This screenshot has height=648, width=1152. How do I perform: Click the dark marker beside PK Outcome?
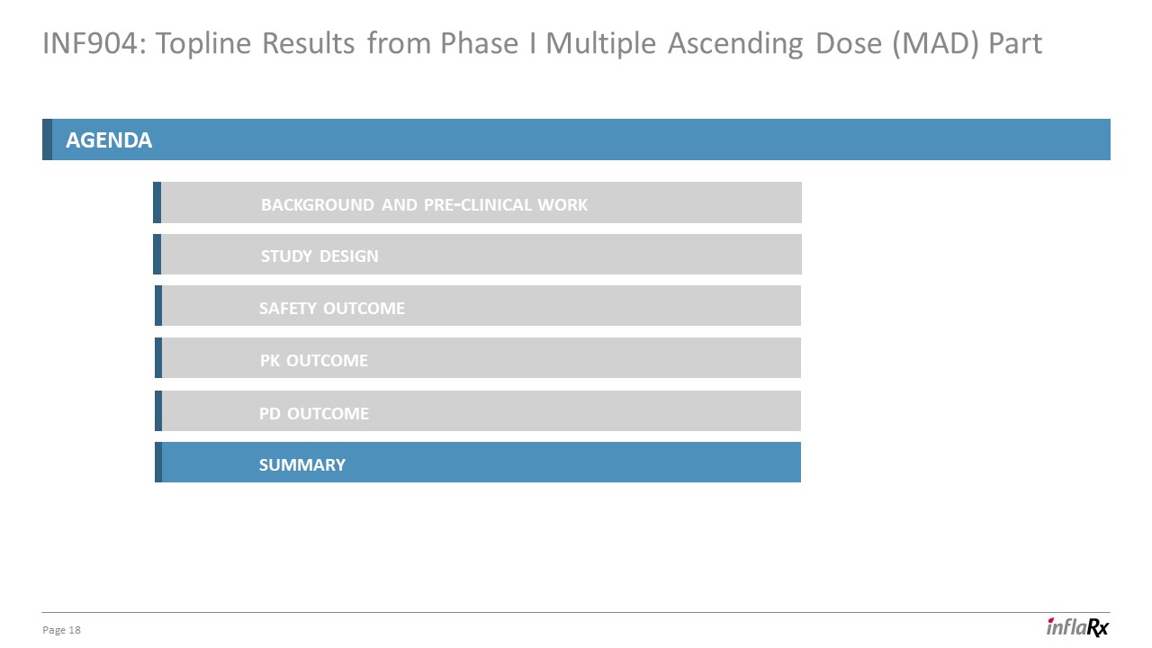[x=158, y=358]
